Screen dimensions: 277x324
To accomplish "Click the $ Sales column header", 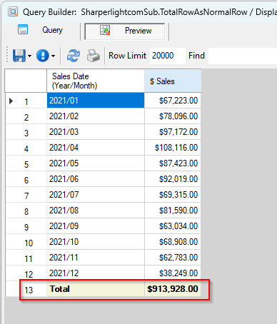I will (173, 81).
